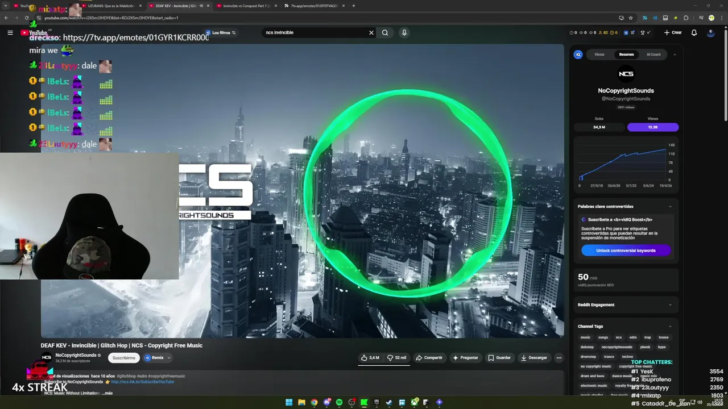Click the subscriber growth chart
728x409 pixels.
626,165
